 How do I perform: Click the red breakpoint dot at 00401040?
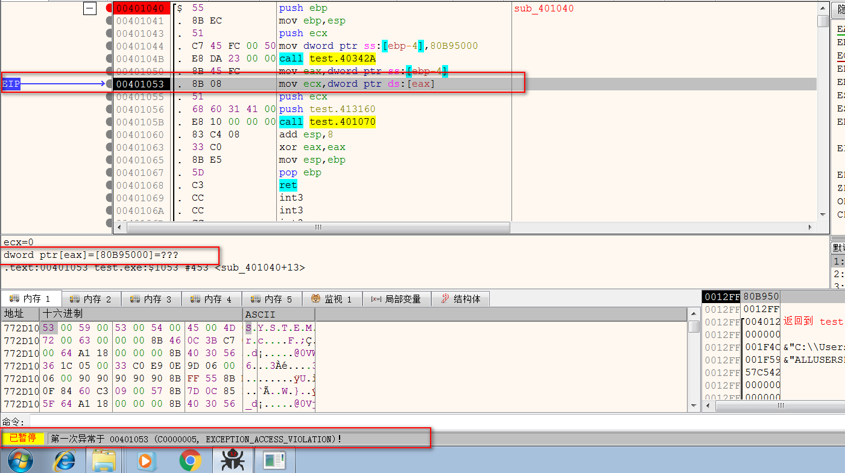107,8
